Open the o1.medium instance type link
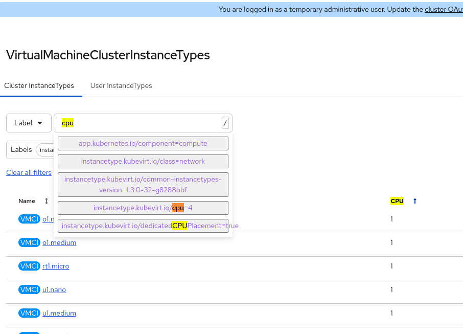 [59, 242]
